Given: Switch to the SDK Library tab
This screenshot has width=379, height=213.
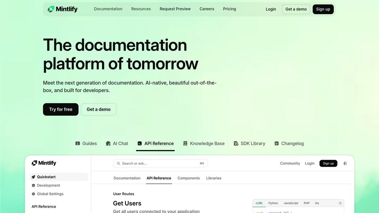Looking at the screenshot, I should click(249, 143).
